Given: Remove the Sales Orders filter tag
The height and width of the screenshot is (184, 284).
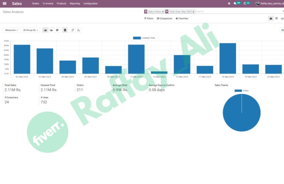Looking at the screenshot, I should coord(163,12).
